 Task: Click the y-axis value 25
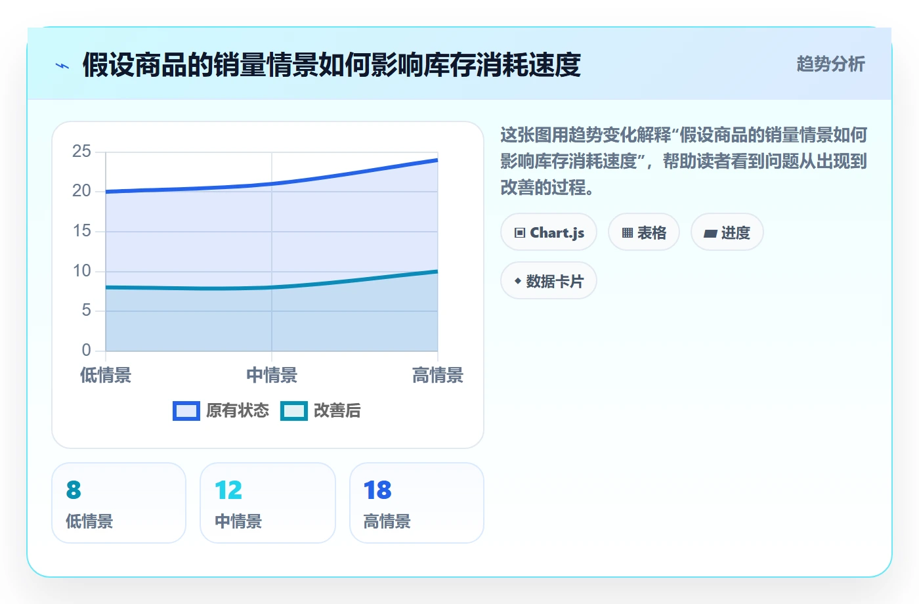82,152
